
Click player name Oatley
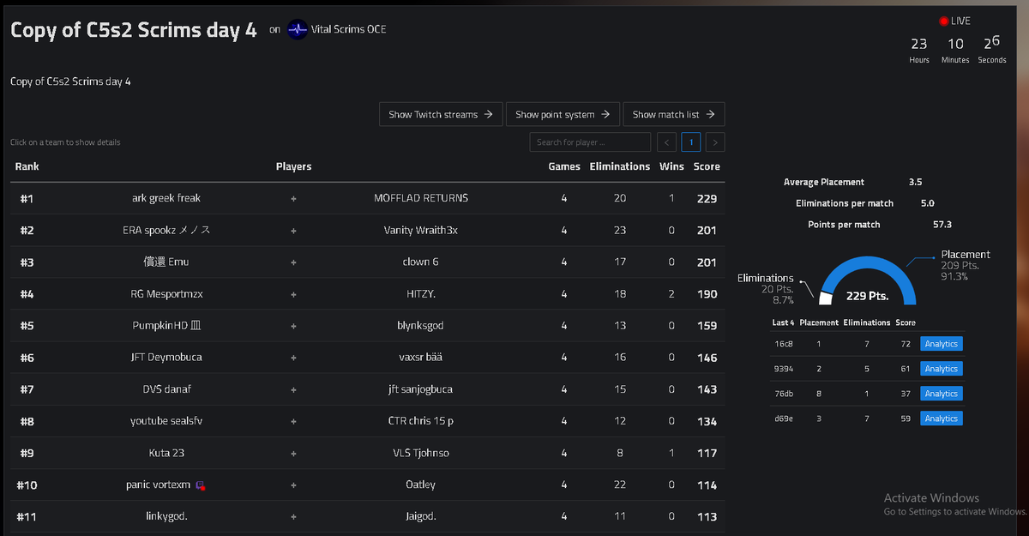pyautogui.click(x=421, y=485)
